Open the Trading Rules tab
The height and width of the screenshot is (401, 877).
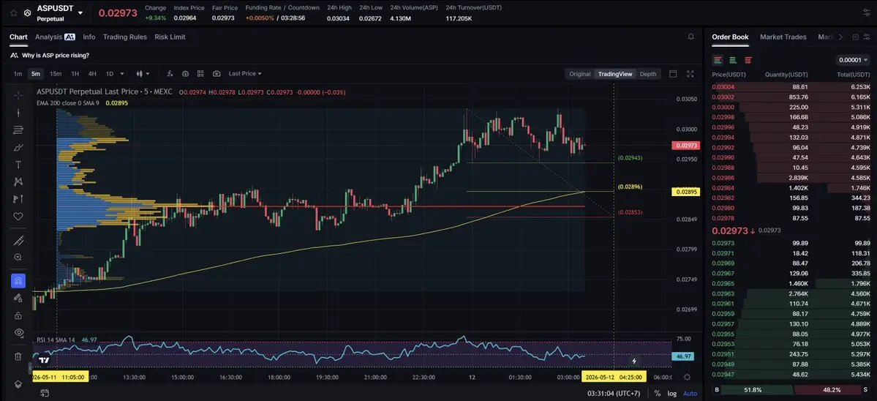point(125,37)
